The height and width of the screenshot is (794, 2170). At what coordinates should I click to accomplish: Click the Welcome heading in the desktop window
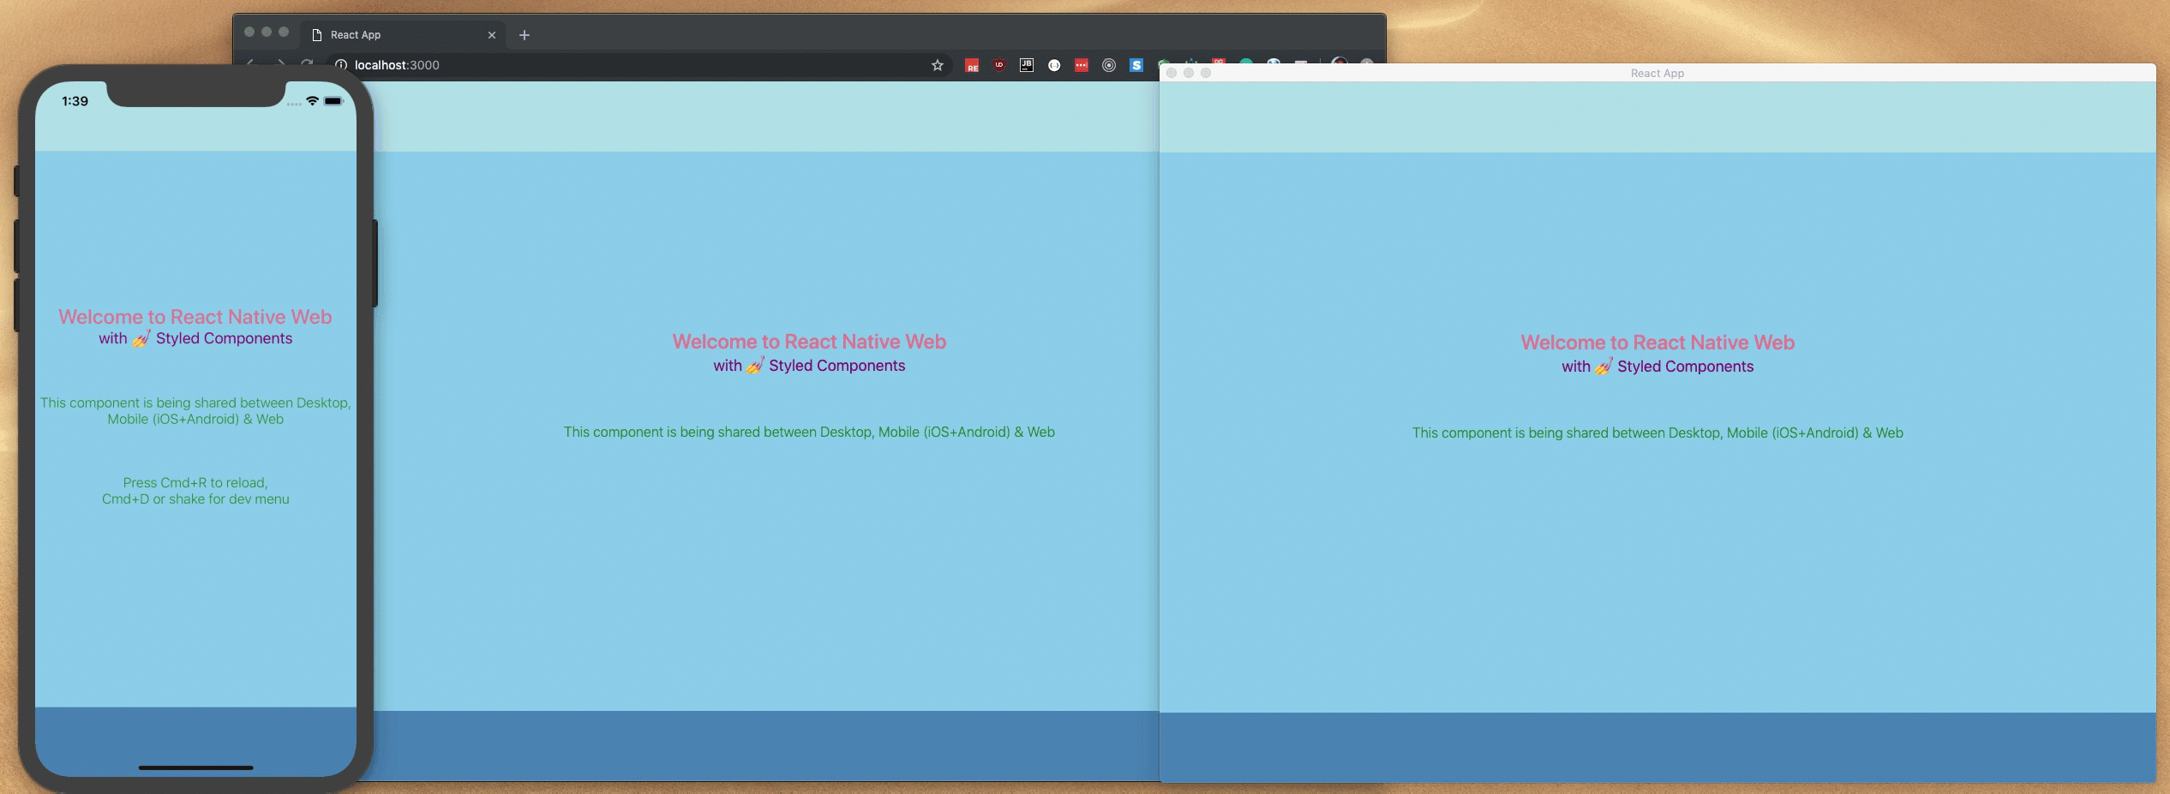(x=1657, y=343)
